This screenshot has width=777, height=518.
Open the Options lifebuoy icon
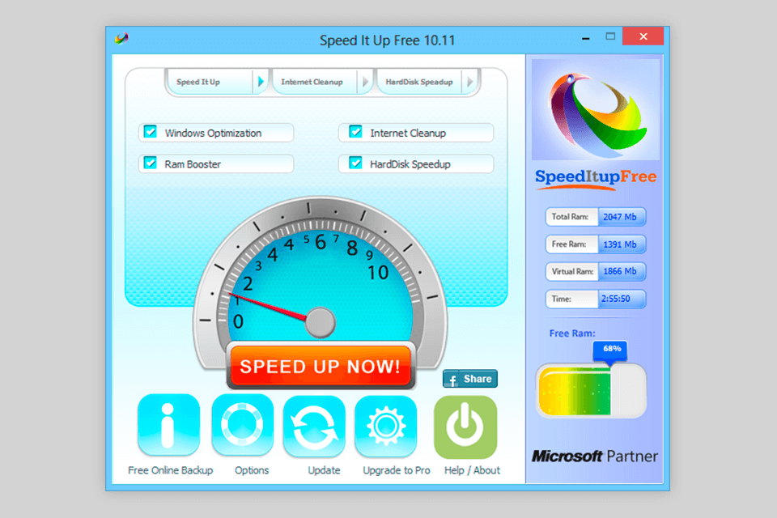(x=242, y=425)
